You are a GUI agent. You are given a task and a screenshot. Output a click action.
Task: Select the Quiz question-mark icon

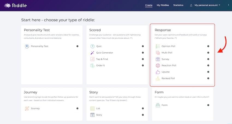pos(92,46)
